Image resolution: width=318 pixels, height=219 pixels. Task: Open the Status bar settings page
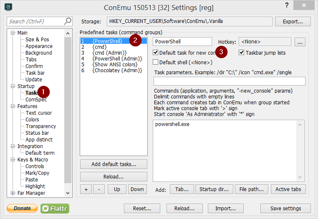[37, 133]
